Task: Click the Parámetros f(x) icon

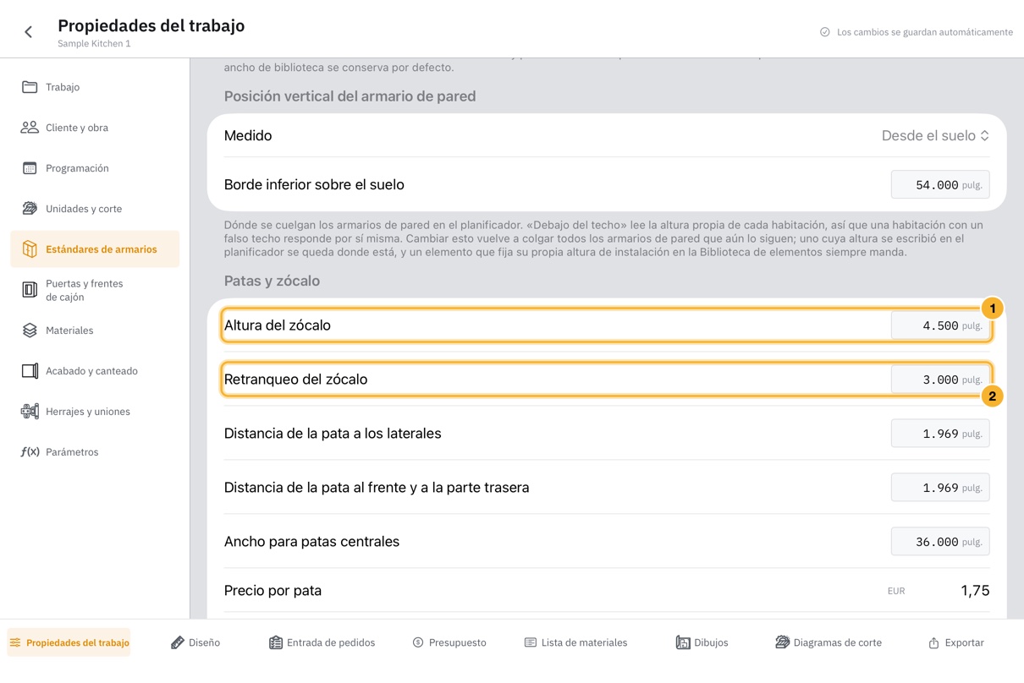Action: 30,452
